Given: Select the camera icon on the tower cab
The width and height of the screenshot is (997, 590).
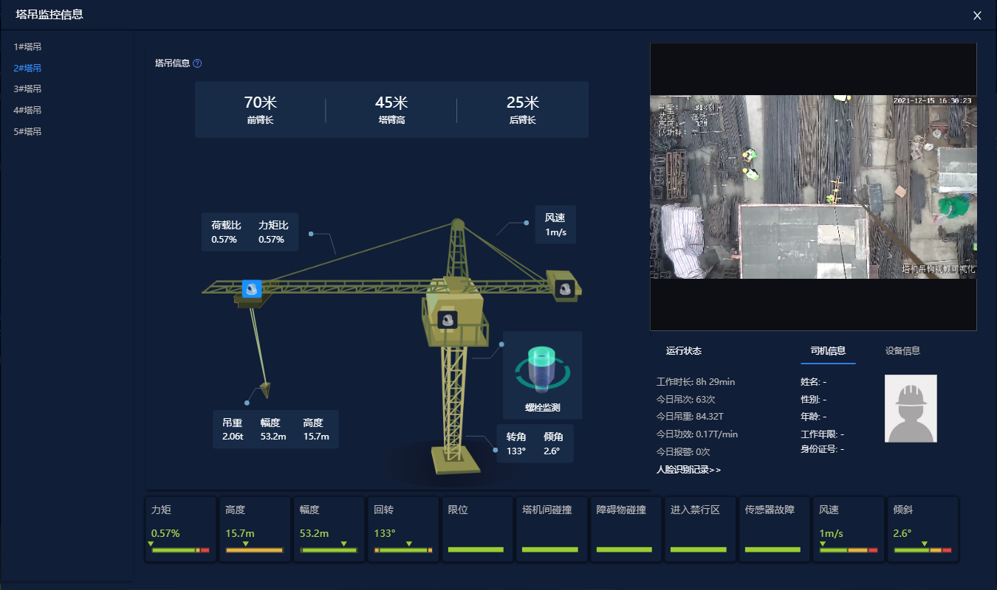Looking at the screenshot, I should coord(447,319).
